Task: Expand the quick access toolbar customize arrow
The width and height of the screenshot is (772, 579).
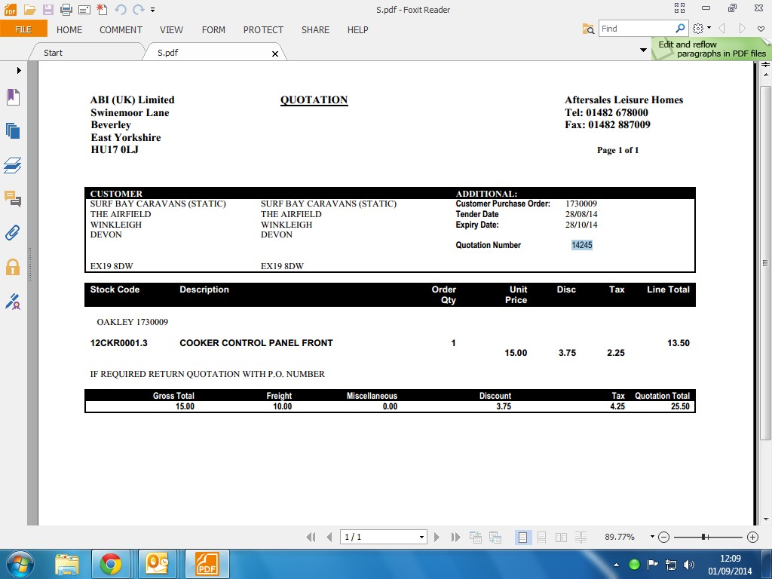Action: point(153,10)
